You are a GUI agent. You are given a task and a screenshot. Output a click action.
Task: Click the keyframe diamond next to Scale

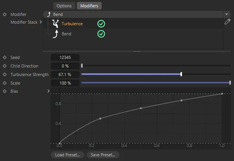[x=5, y=83]
